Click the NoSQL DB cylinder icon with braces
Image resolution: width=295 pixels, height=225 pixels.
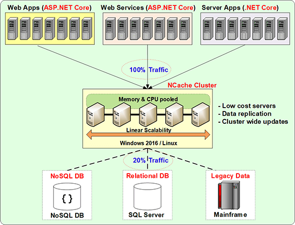click(x=67, y=197)
